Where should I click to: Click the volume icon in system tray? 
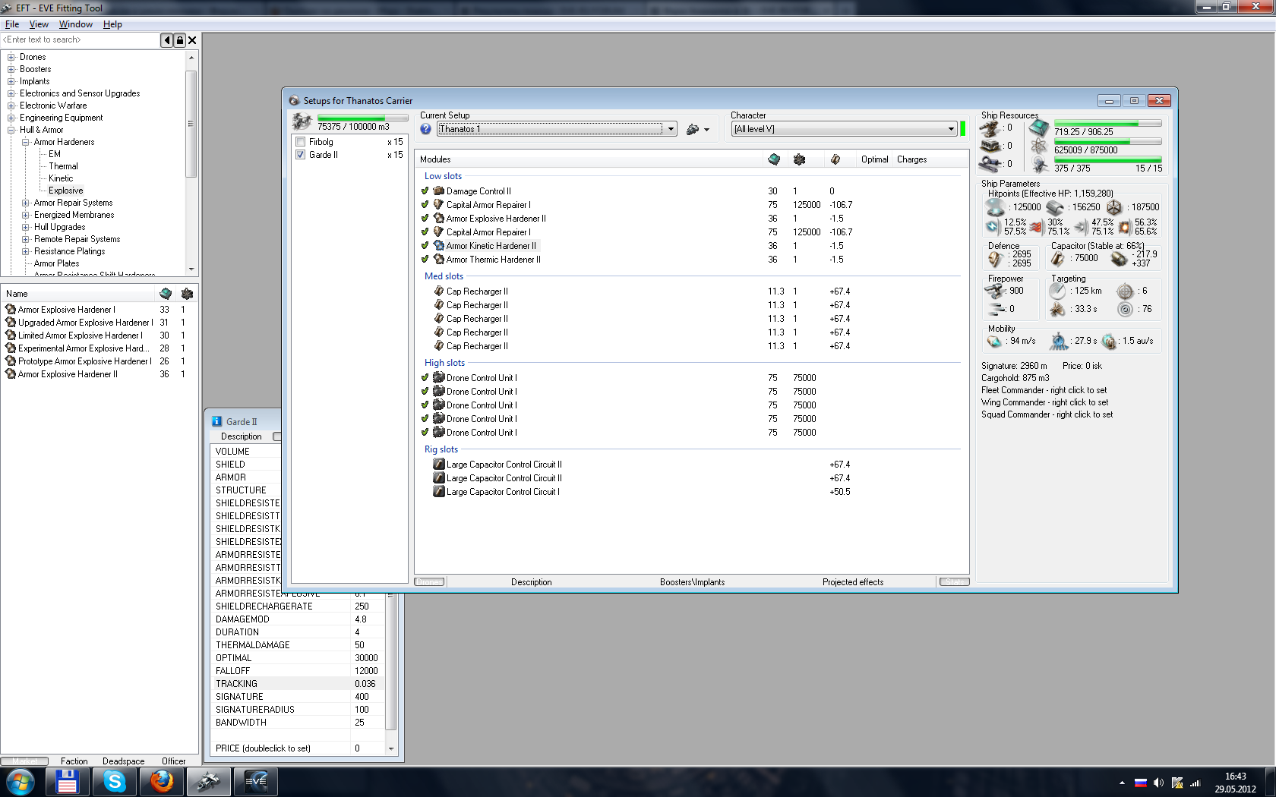click(1158, 783)
